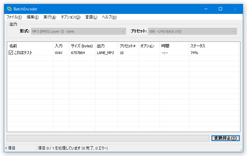Click the WAV input cell
The image size is (247, 156).
58,53
